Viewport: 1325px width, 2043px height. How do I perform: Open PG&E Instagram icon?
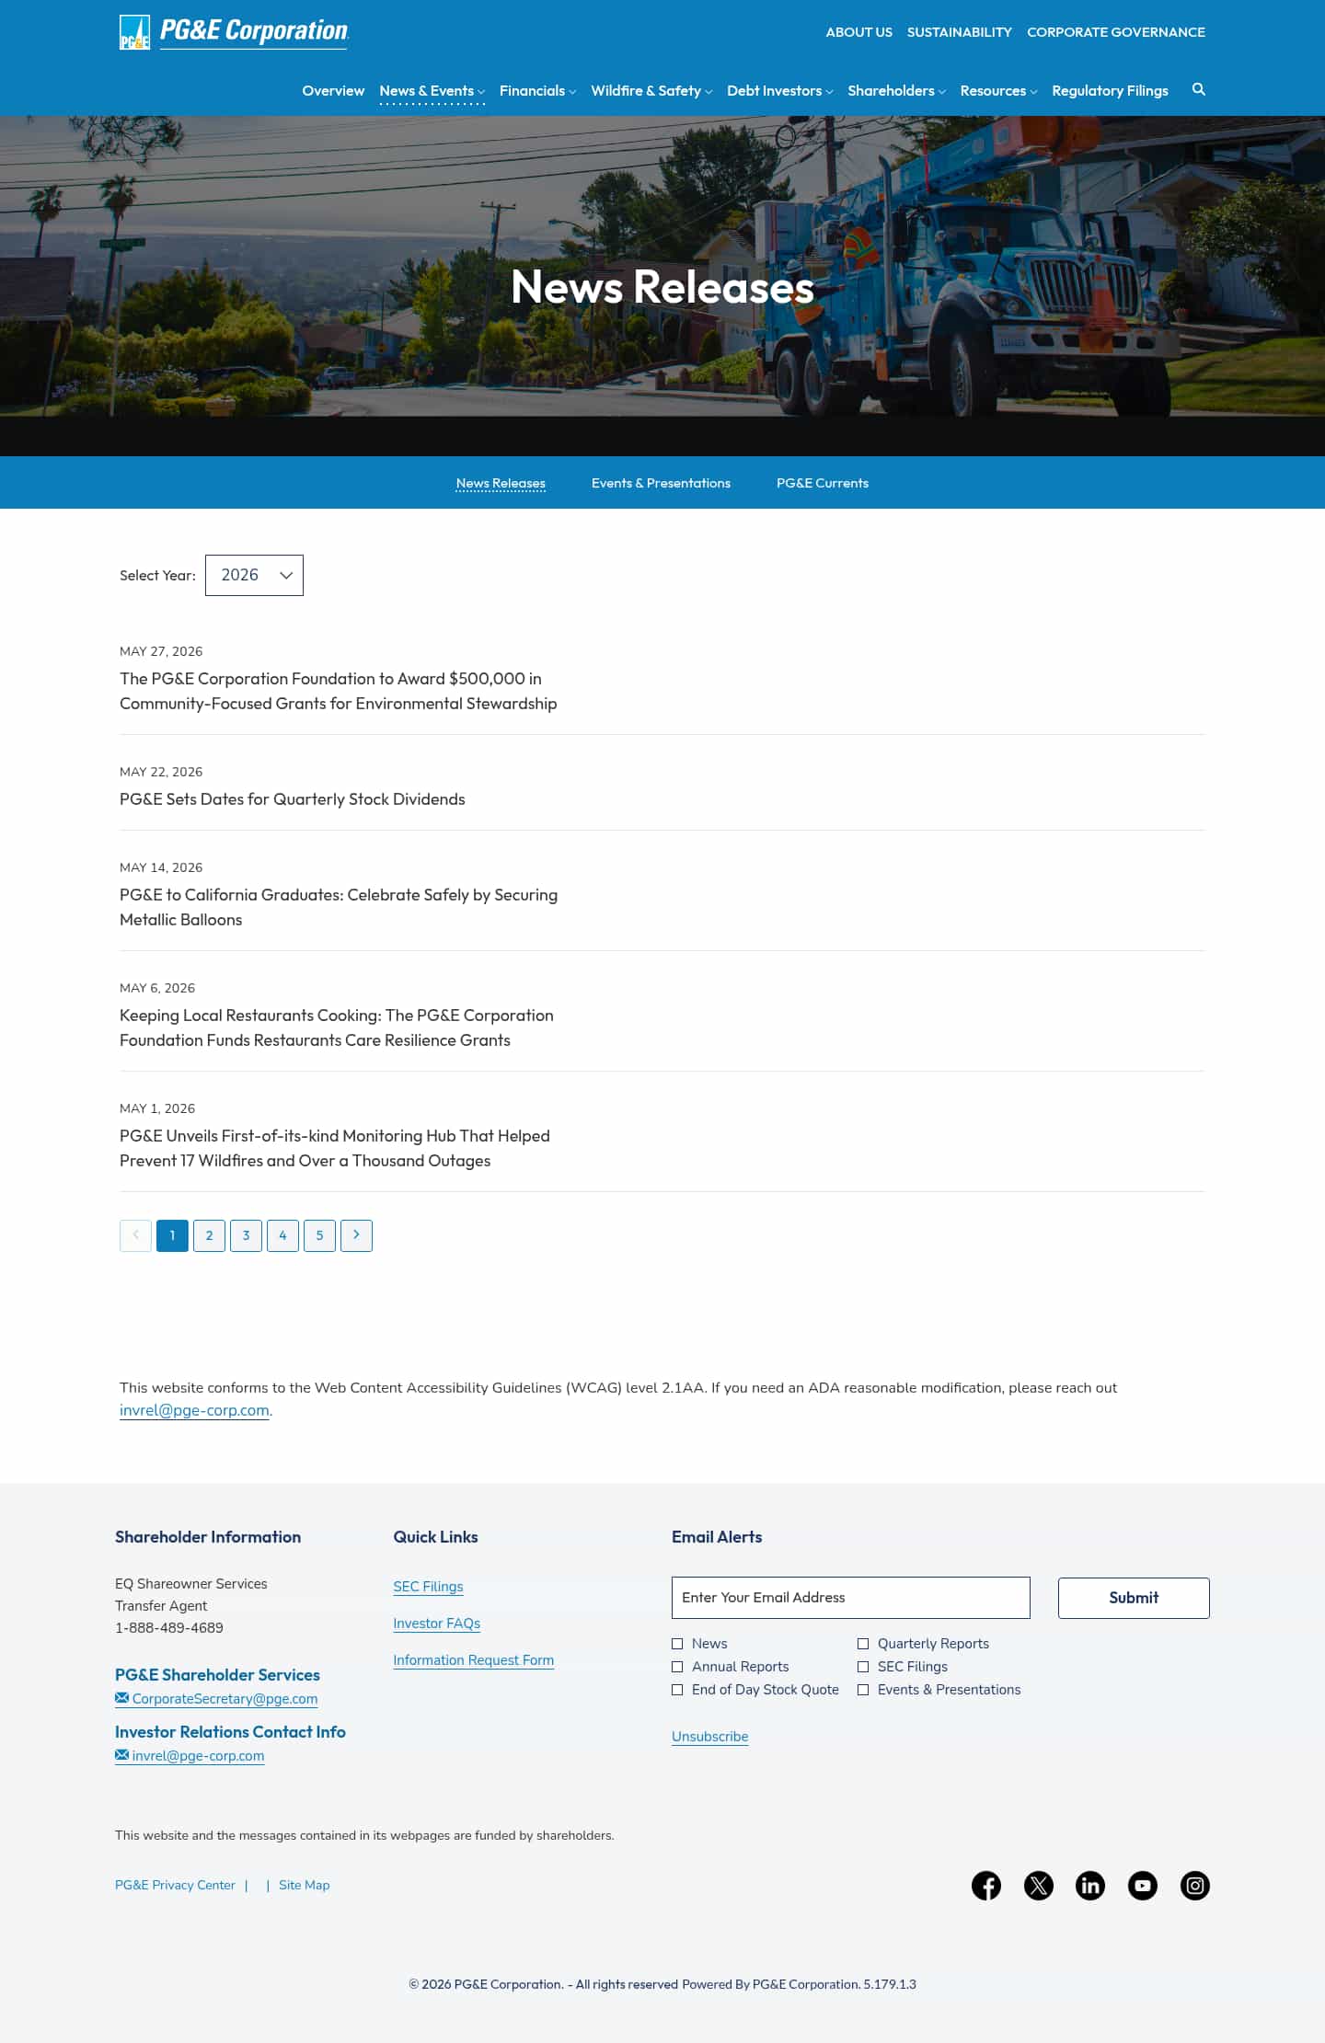pos(1195,1886)
